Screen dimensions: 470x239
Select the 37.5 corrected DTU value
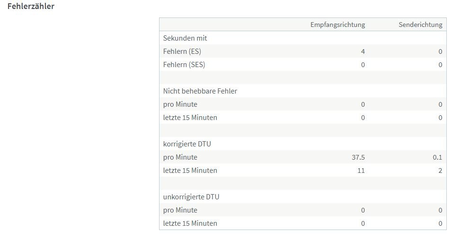tap(358, 157)
